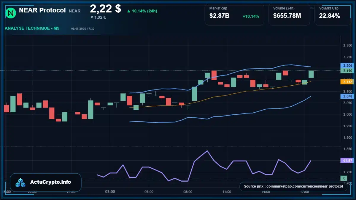
Task: Click the 11:00 time axis label
Action: 227,192
